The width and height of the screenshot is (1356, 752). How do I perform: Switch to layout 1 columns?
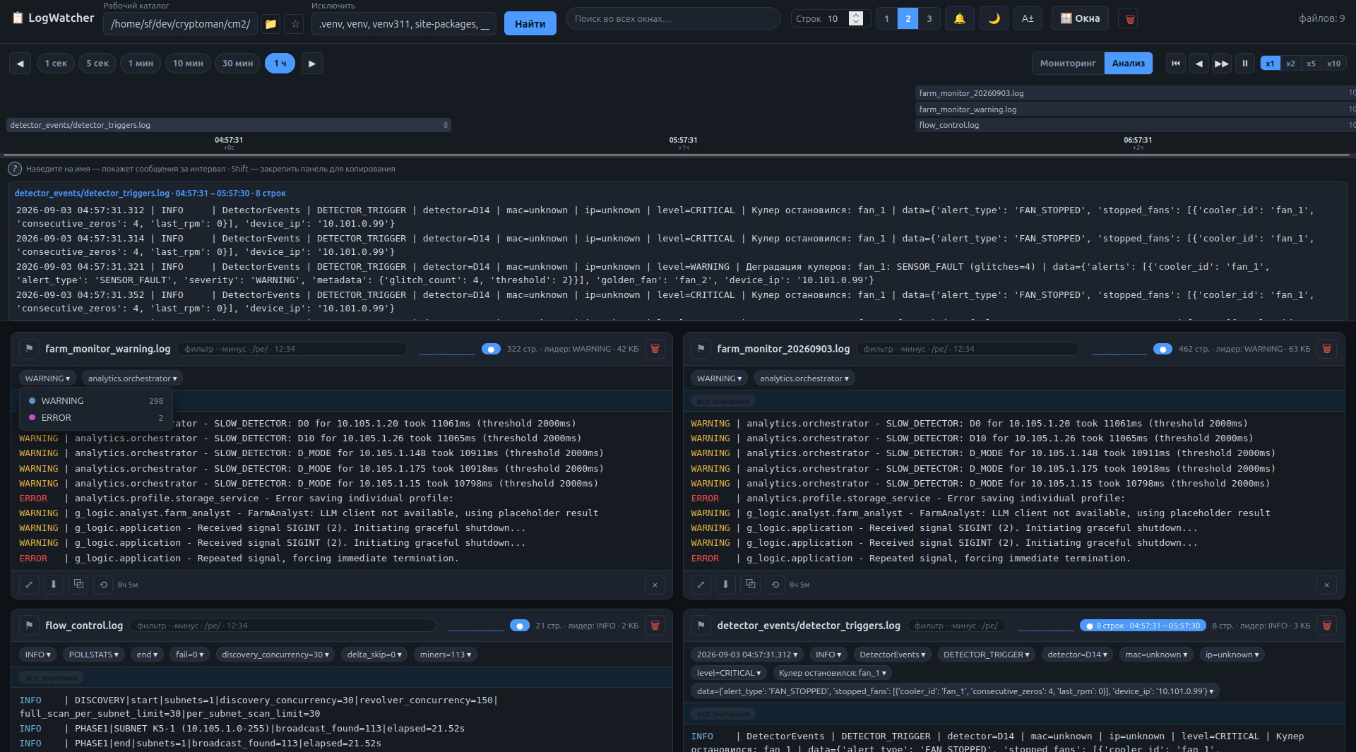coord(886,18)
